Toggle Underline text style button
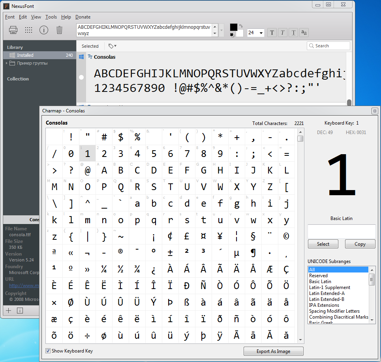381x362 pixels. 293,32
